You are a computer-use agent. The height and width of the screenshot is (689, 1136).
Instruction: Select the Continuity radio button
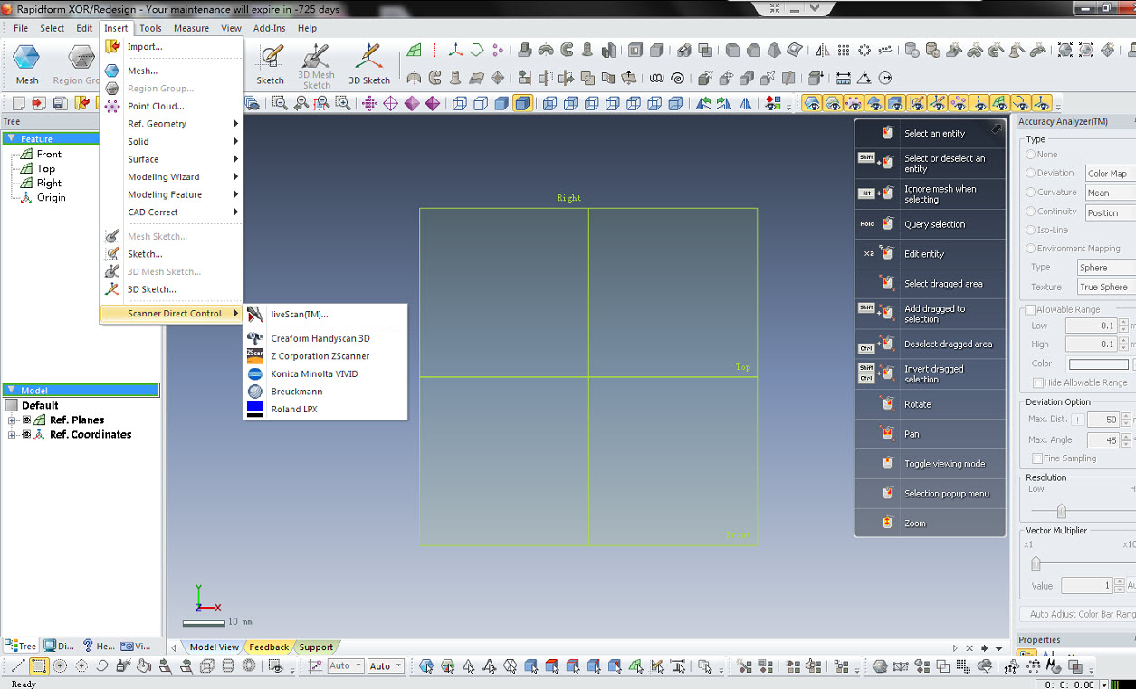click(x=1031, y=212)
